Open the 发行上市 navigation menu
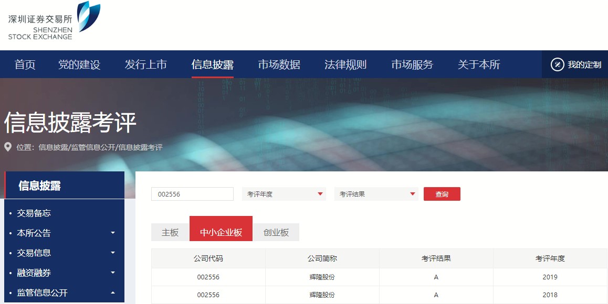This screenshot has width=608, height=304. tap(146, 64)
